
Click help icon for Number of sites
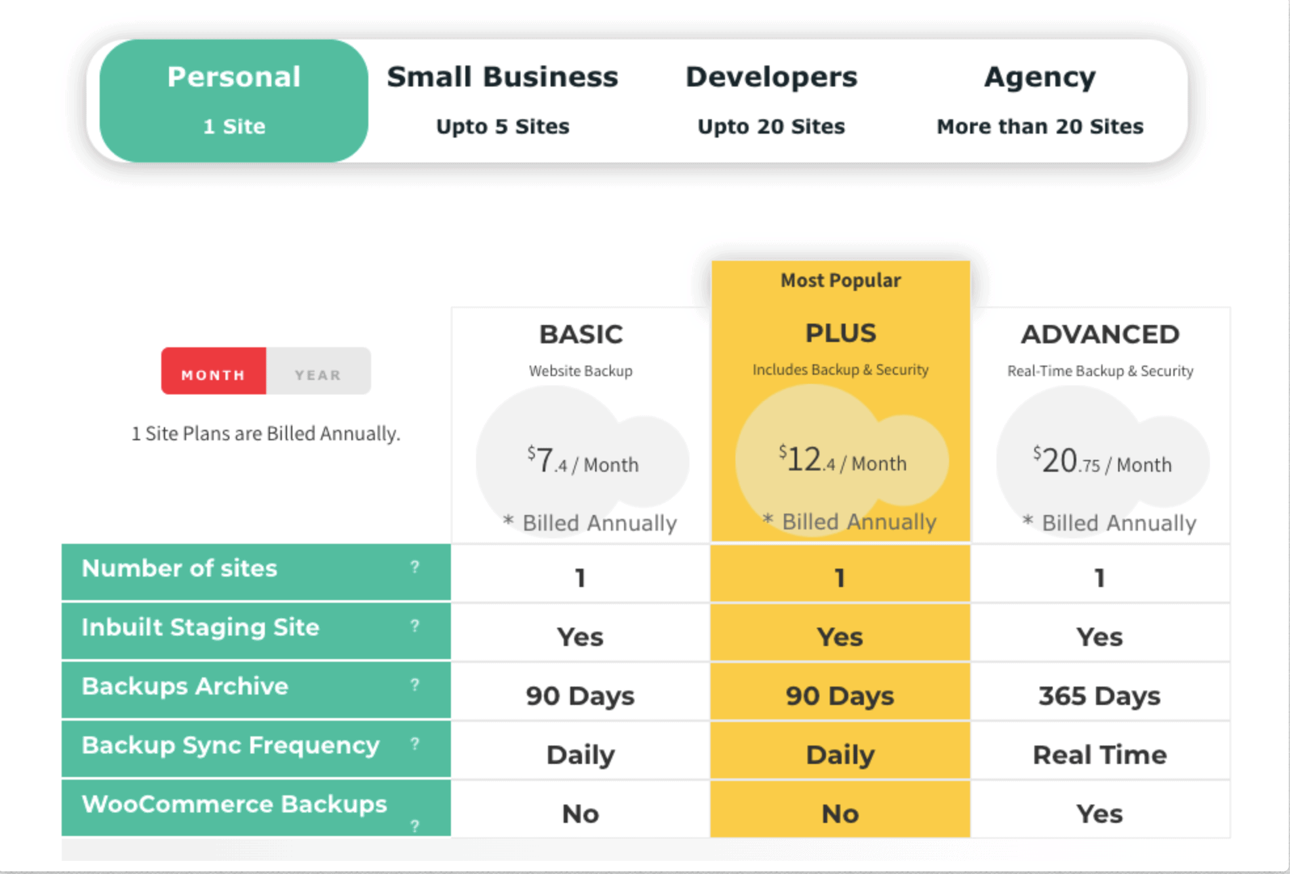tap(414, 567)
